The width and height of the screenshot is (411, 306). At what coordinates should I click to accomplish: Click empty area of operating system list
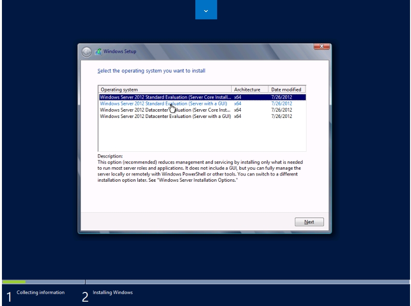(202, 135)
